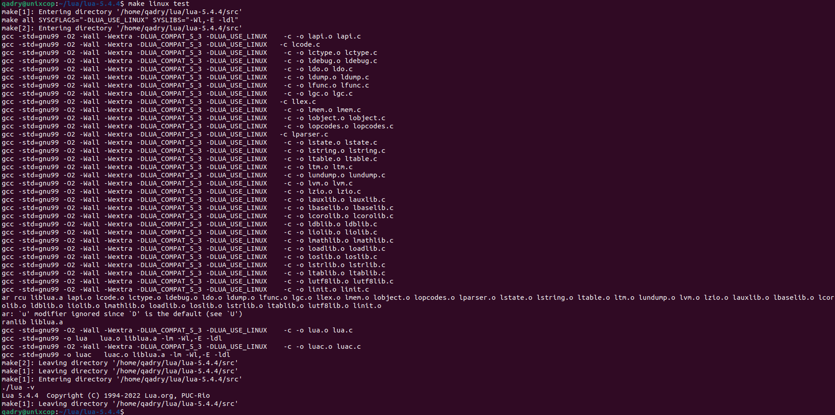The image size is (835, 415).
Task: Click the 'gcc -std=gnu99 -o luac' link line
Action: [116, 355]
